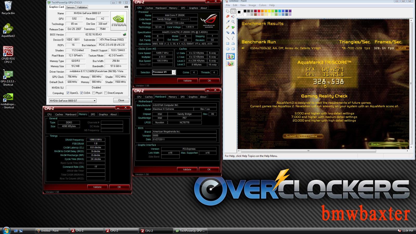
Task: Open the About tab in the top CPU-Z window
Action: (x=204, y=8)
